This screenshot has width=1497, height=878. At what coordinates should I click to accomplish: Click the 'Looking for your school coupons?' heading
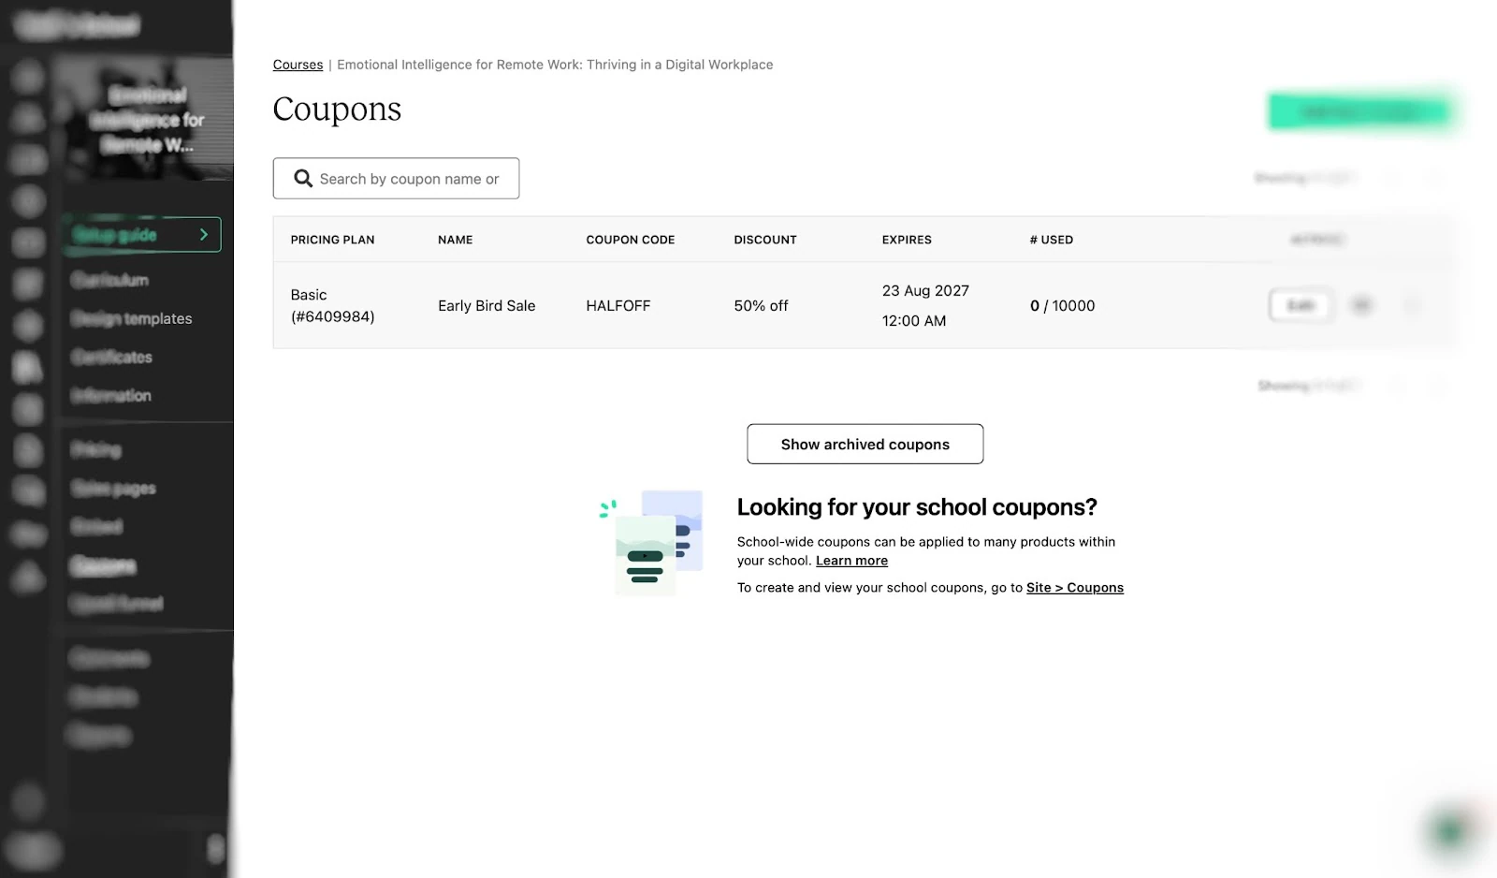916,506
